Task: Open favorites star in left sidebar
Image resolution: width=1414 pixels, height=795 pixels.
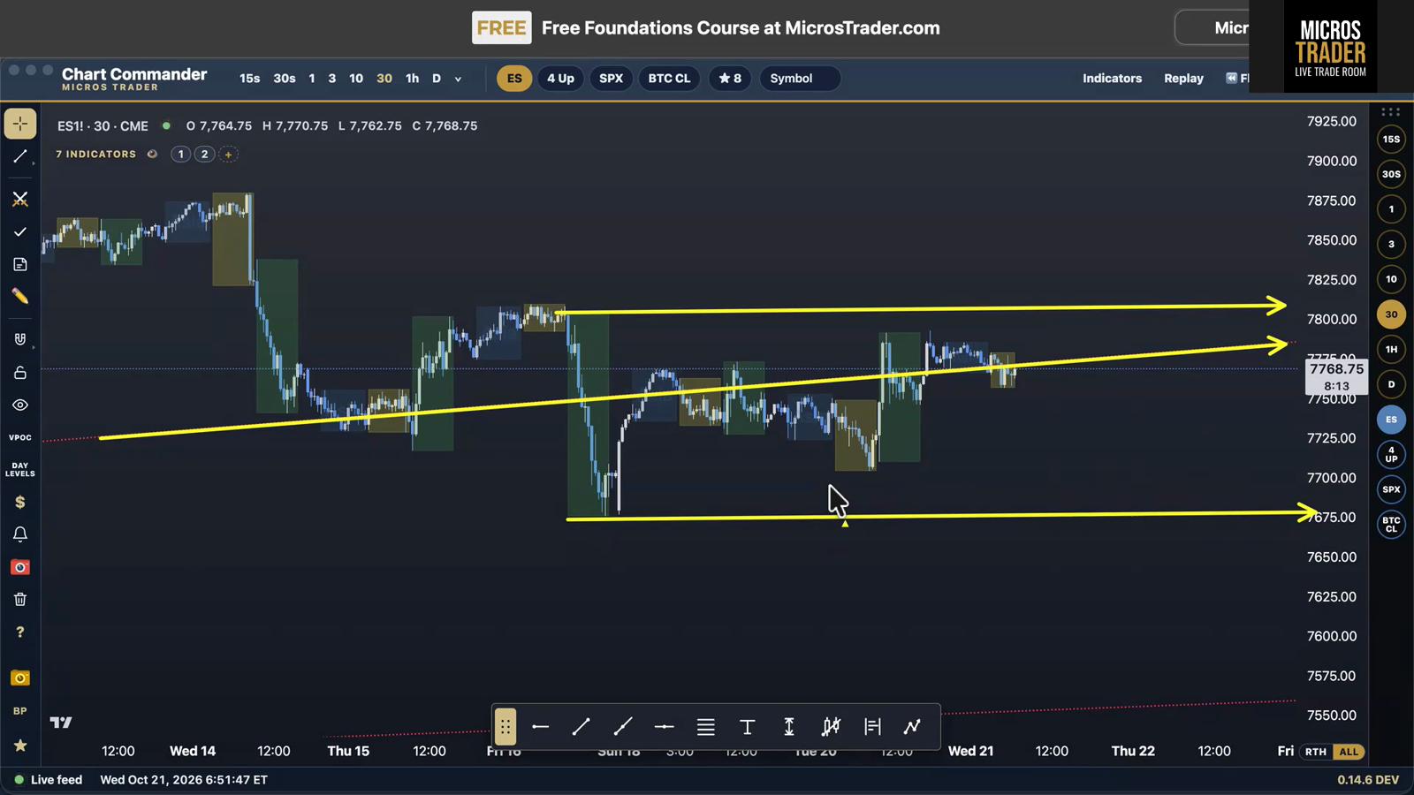Action: click(20, 746)
